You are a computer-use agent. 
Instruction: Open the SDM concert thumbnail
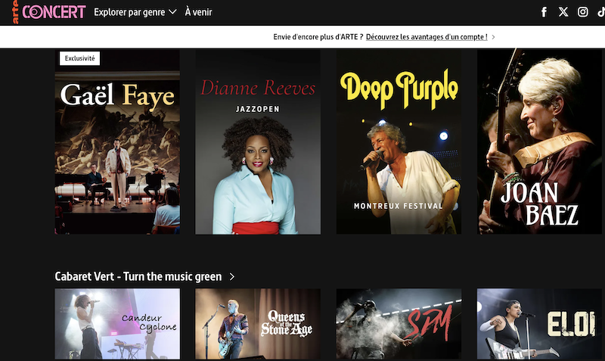[x=399, y=324]
